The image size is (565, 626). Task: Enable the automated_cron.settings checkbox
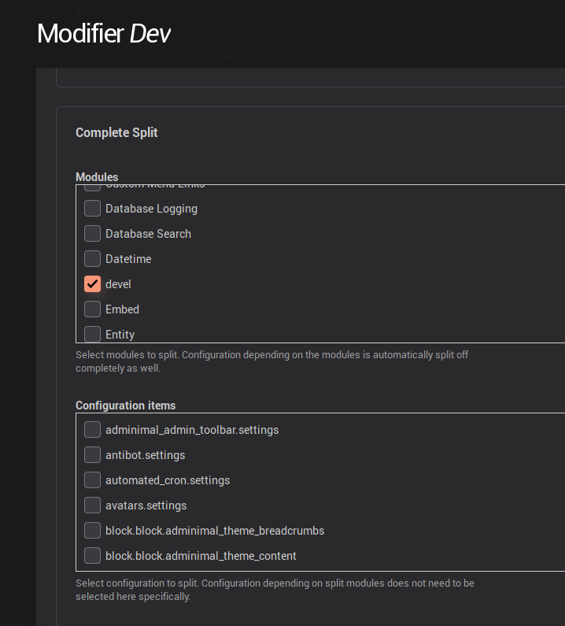click(x=92, y=480)
